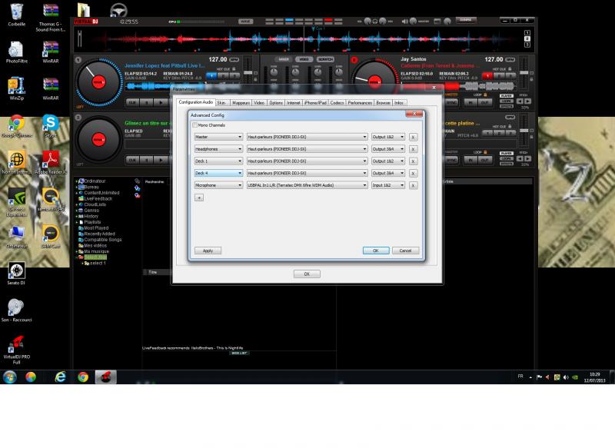Screen dimensions: 615x448
Task: Remove the Headphones row with its X button
Action: click(413, 149)
